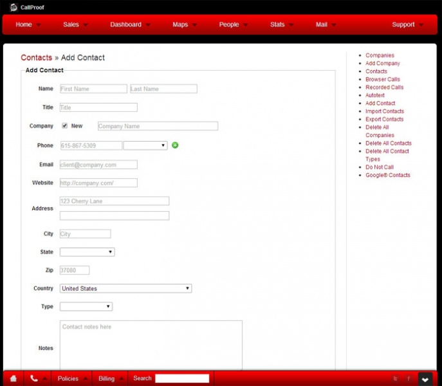Open the Country dropdown showing United States
Screen dimensions: 442x386
[x=125, y=288]
